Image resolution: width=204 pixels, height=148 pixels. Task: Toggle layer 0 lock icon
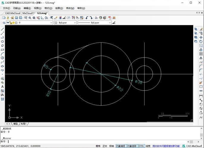coord(10,23)
